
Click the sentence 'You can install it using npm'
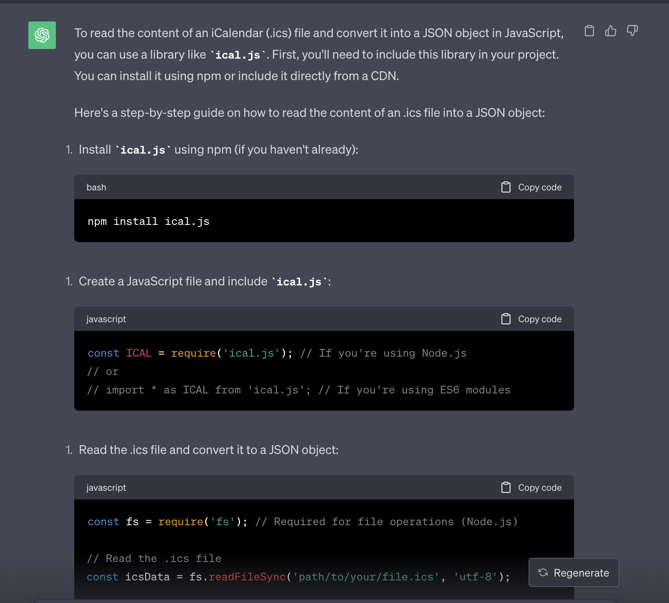tap(237, 76)
